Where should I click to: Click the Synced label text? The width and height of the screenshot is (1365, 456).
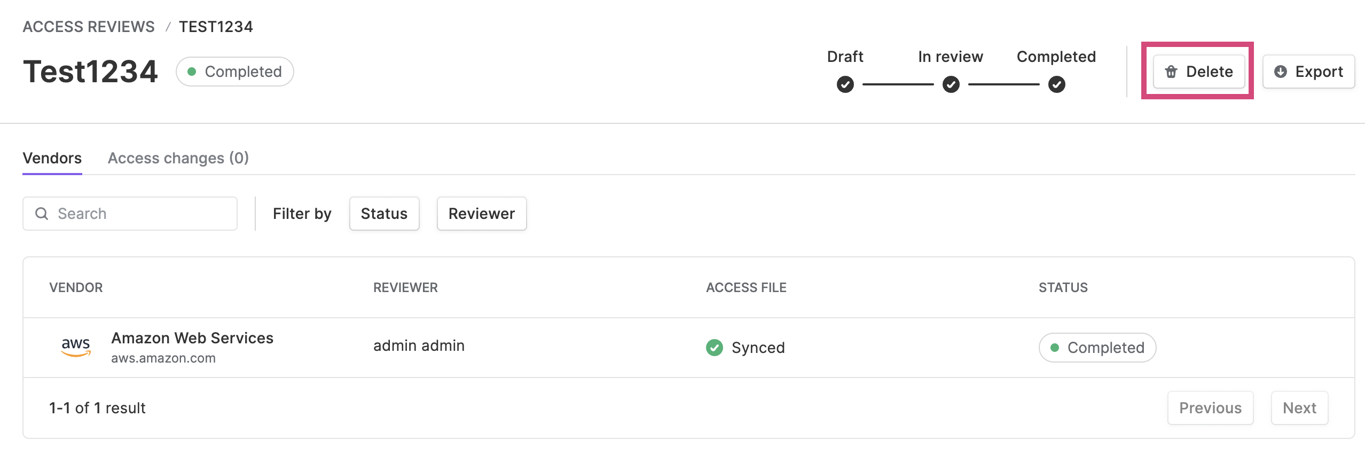pos(758,348)
